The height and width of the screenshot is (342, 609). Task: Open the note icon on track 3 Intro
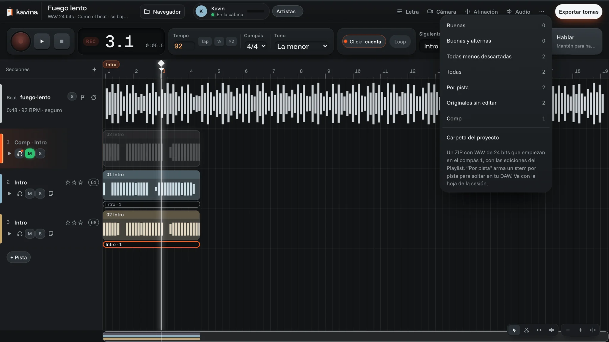pyautogui.click(x=51, y=234)
